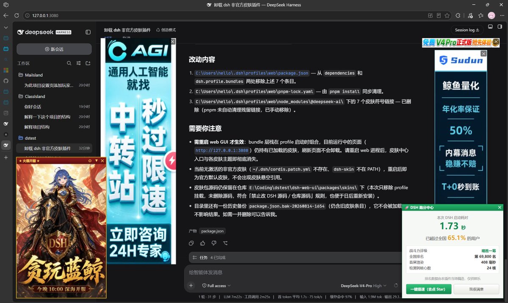The image size is (508, 303).
Task: Minimize the 火爆开服 popup with triangle
Action: (96, 161)
